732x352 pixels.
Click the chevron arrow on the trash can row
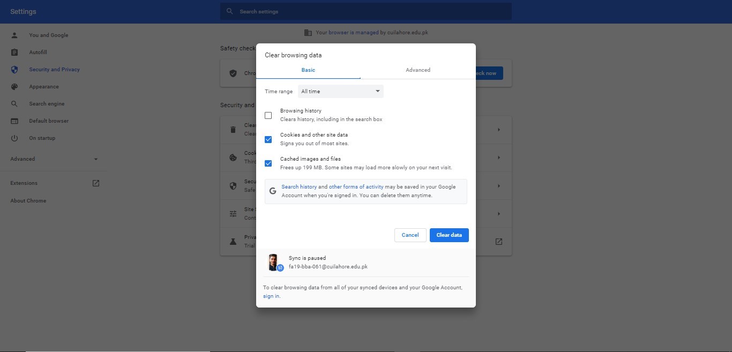pos(499,130)
